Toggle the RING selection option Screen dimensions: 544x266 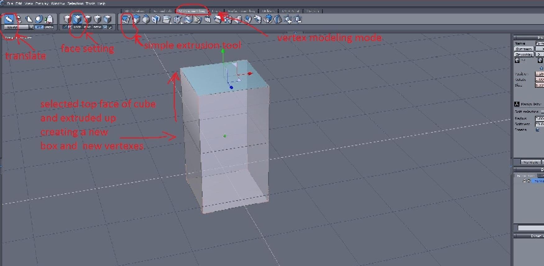point(88,27)
